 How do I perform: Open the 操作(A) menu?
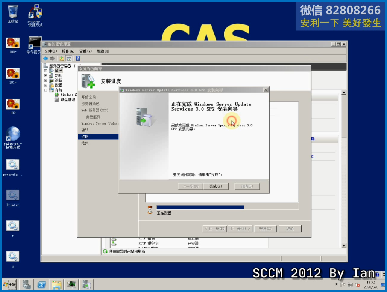point(68,51)
